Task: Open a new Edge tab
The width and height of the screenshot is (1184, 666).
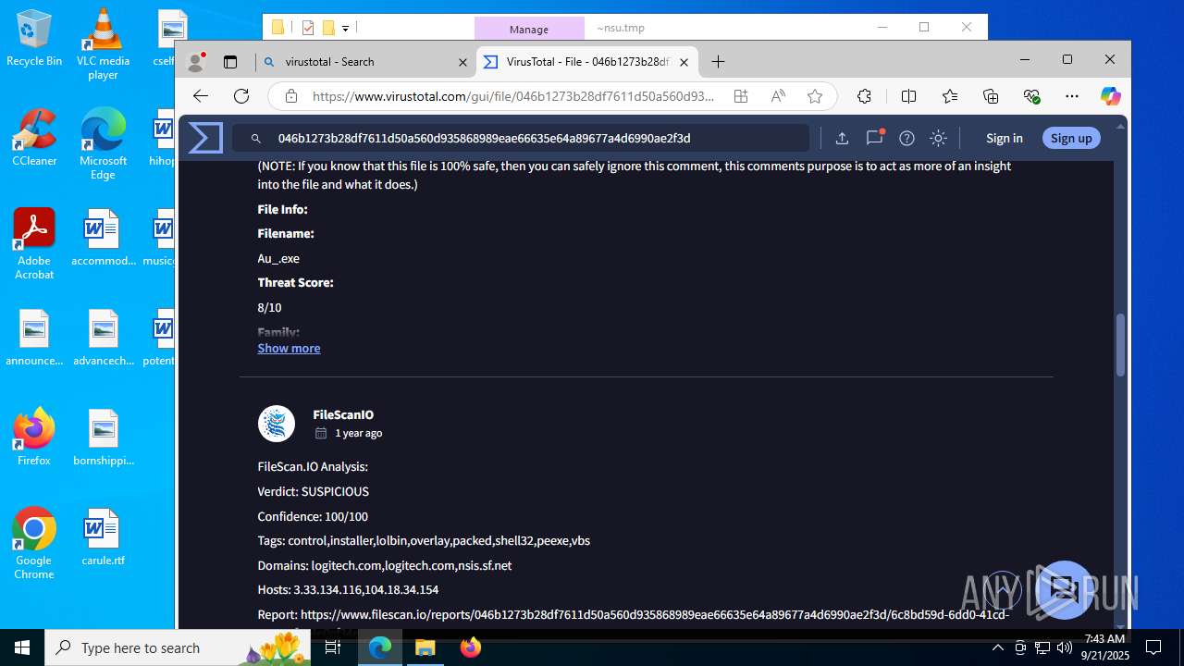Action: 719,62
